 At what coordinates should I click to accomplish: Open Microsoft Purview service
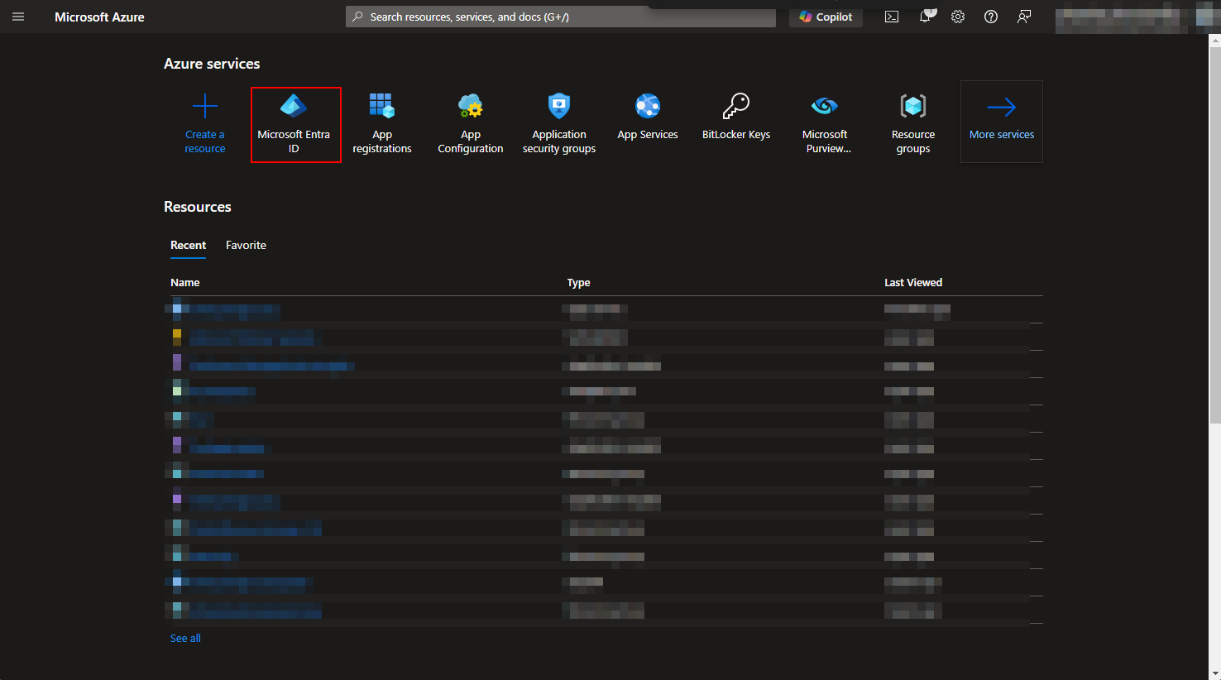click(x=825, y=124)
